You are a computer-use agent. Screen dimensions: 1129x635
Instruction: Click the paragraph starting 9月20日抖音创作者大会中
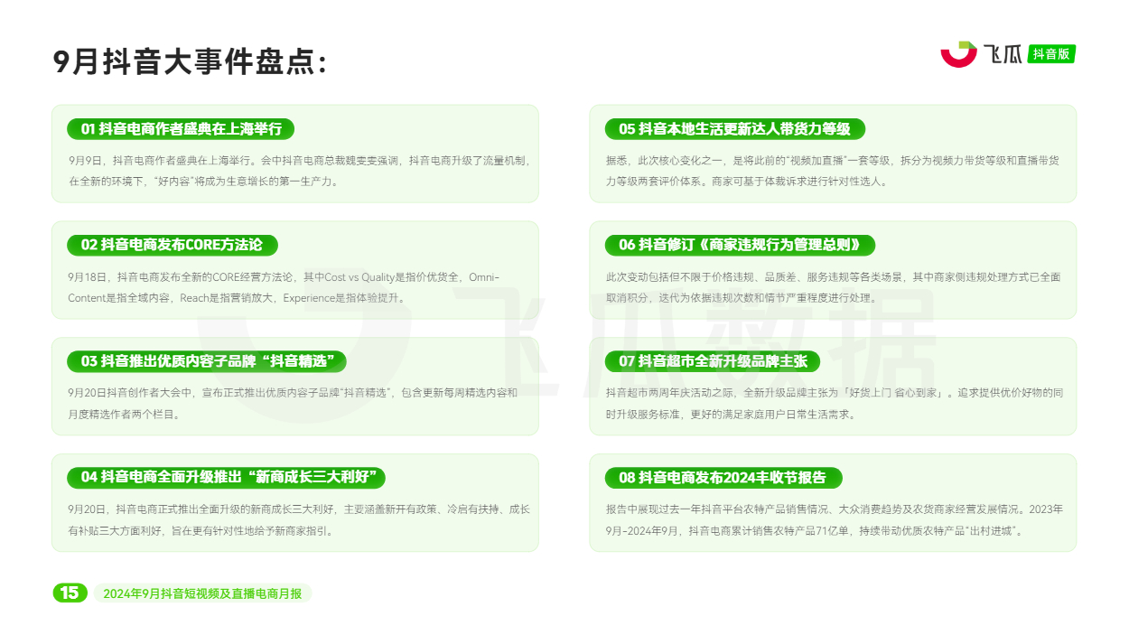293,403
